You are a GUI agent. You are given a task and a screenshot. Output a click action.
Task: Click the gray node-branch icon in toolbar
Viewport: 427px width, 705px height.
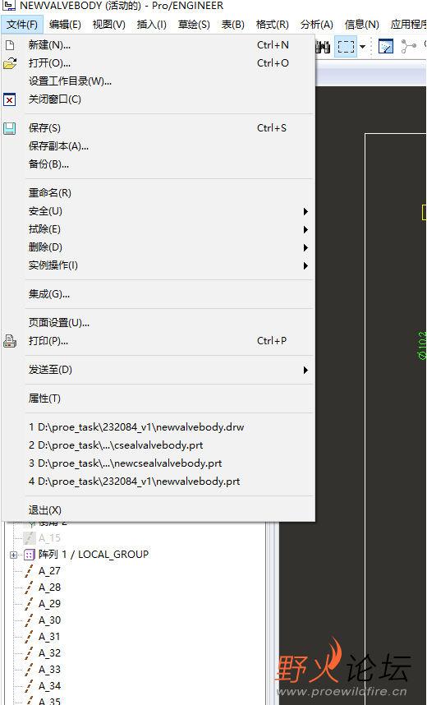click(x=408, y=46)
